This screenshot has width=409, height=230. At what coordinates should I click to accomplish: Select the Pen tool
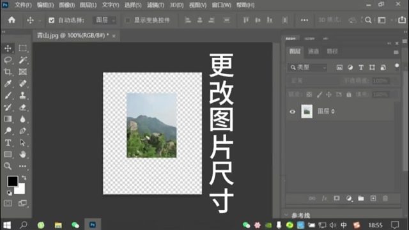coord(23,130)
